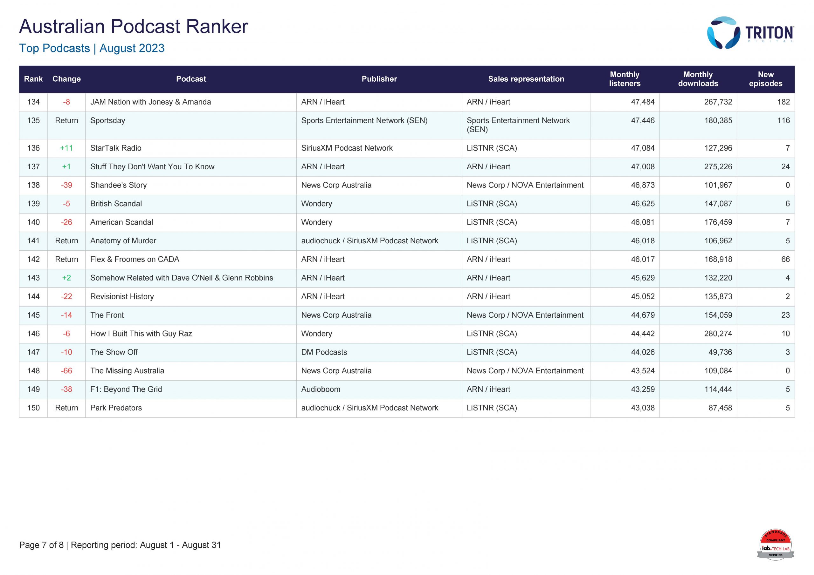Select 43,038 listeners for Park Predators
814x575 pixels.
pos(643,408)
